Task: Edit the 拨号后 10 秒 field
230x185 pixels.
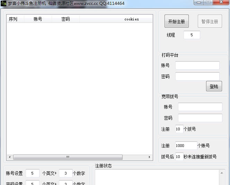Action: click(179, 157)
